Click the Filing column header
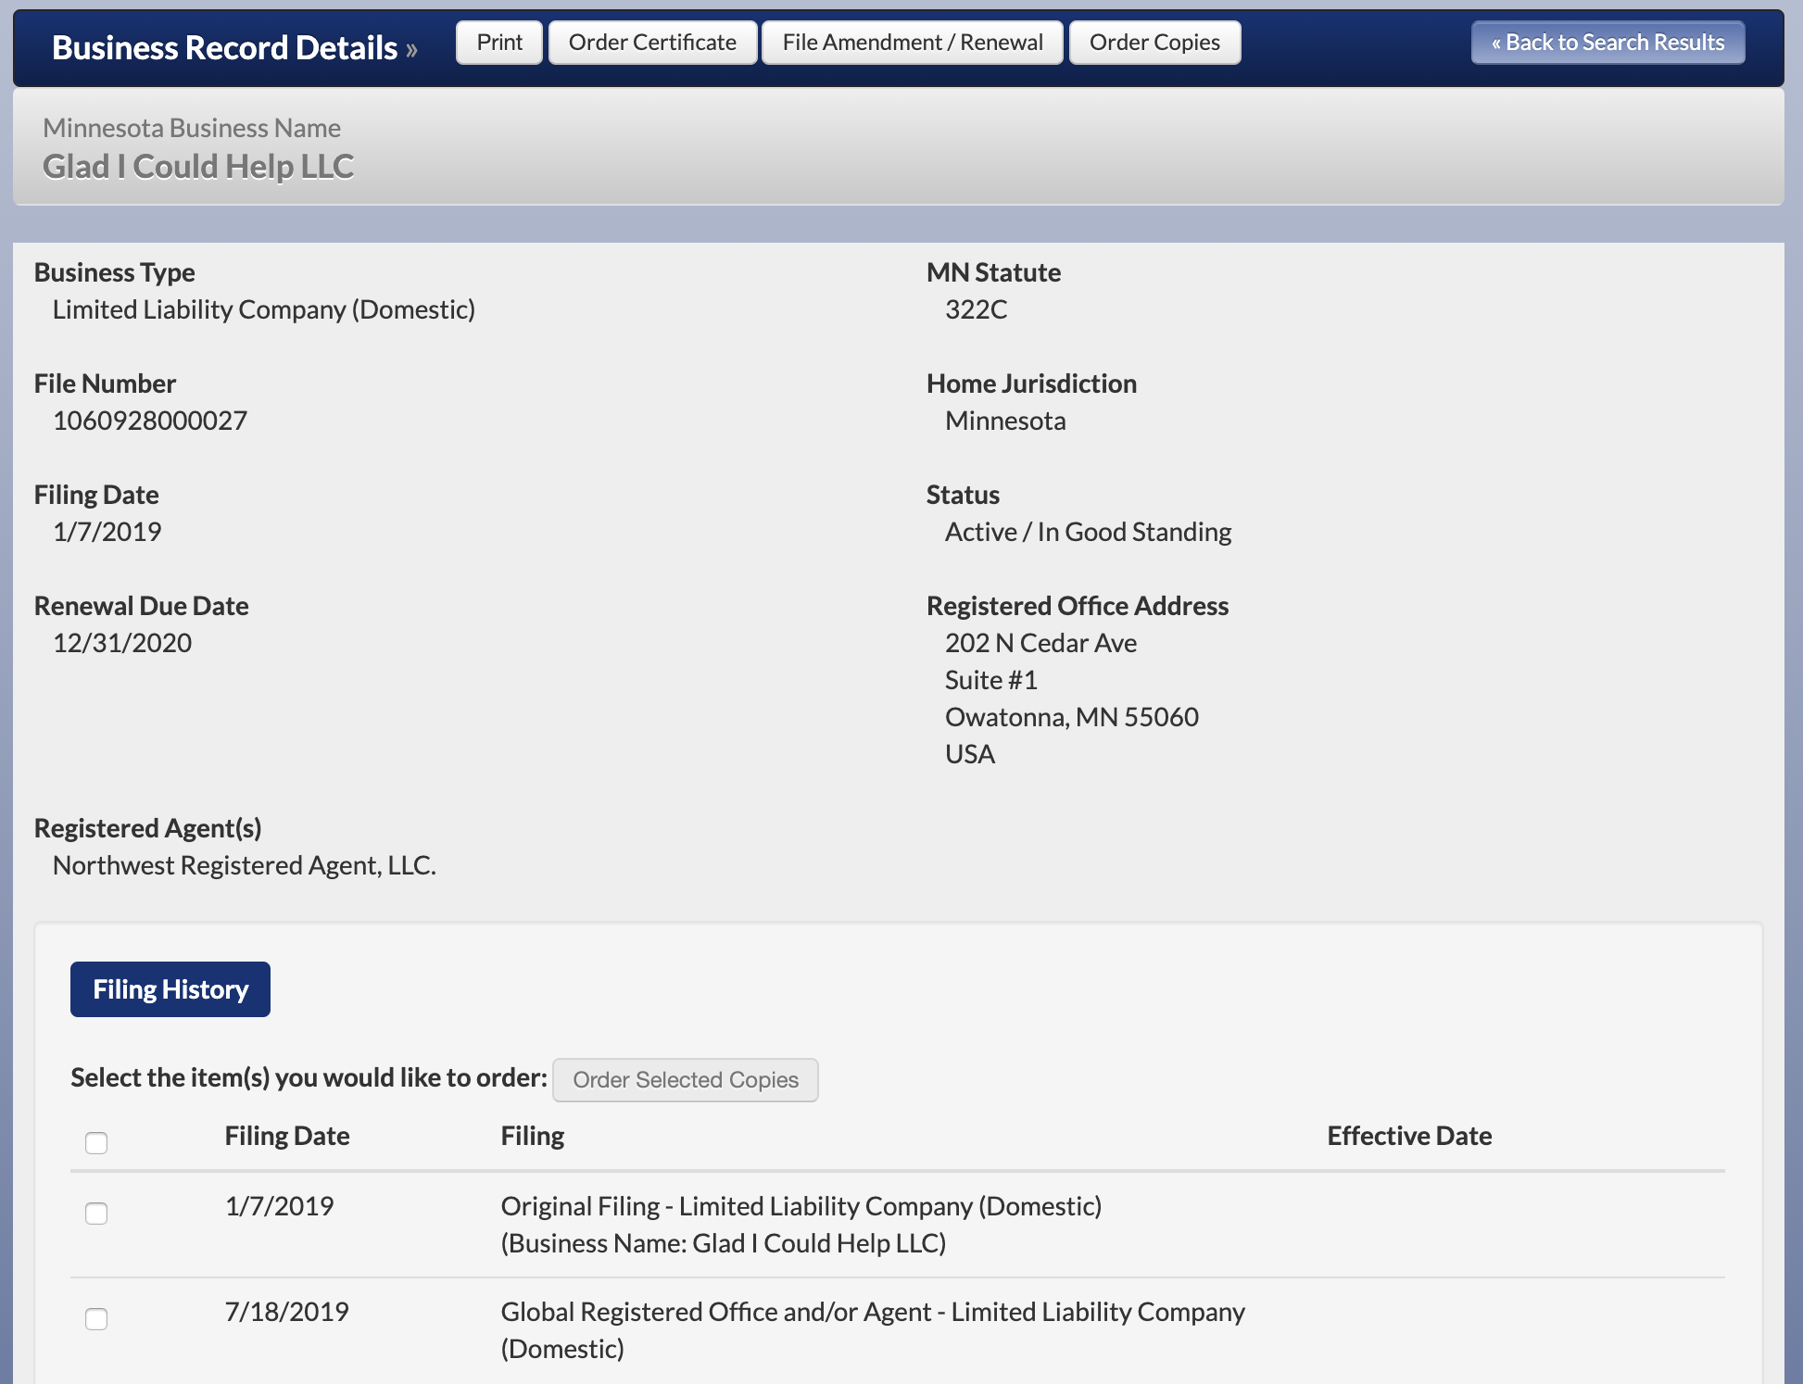The width and height of the screenshot is (1803, 1384). point(533,1136)
